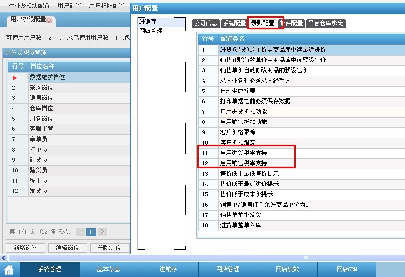Open the 行业及模块配置 menu

pyautogui.click(x=29, y=6)
